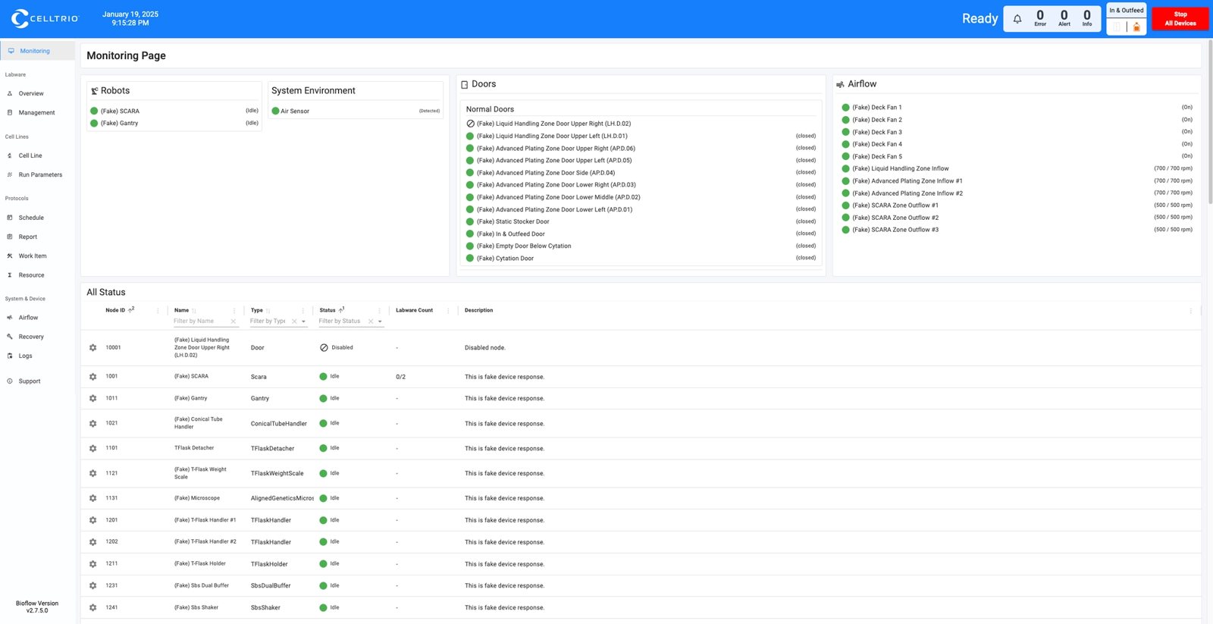Open Recovery in the sidebar
The image size is (1213, 624).
point(31,337)
